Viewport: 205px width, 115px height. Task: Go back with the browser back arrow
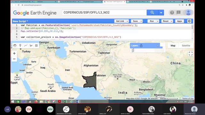coord(12,5)
